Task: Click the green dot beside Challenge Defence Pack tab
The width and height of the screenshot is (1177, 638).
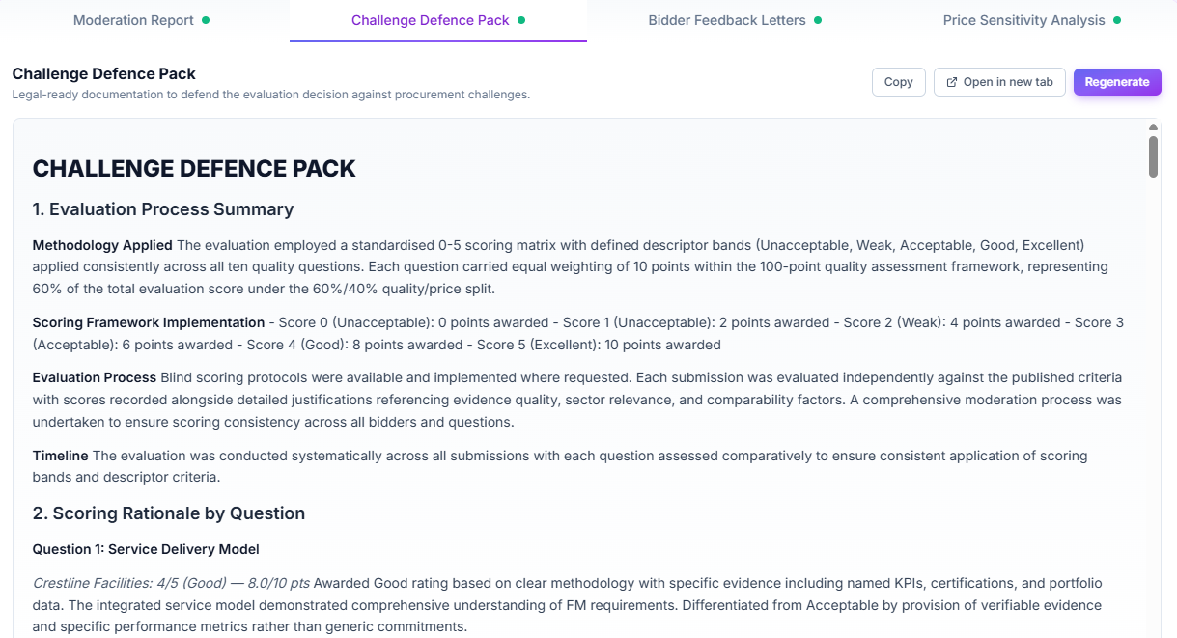Action: (x=521, y=20)
